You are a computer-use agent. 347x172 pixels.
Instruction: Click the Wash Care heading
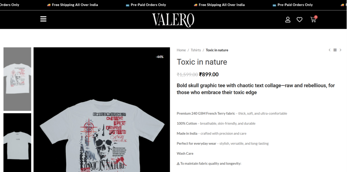point(185,153)
